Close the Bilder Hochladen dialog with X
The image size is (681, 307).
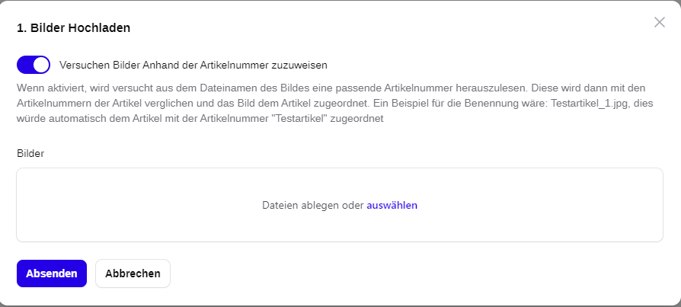point(659,22)
